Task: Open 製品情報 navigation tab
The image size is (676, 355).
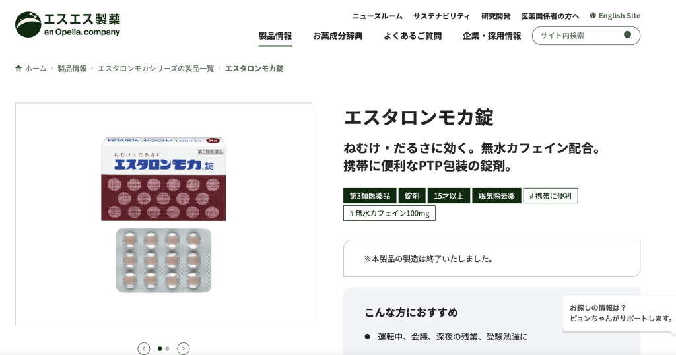Action: pyautogui.click(x=275, y=36)
